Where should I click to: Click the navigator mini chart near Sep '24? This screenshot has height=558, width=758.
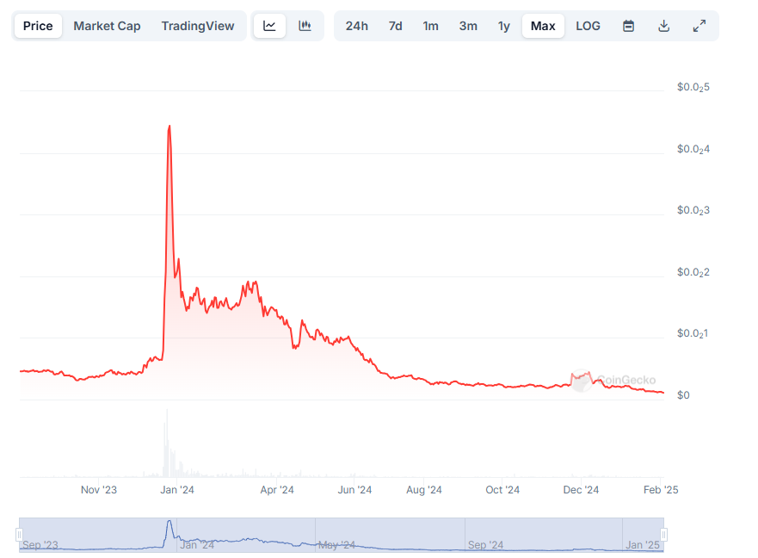point(485,545)
